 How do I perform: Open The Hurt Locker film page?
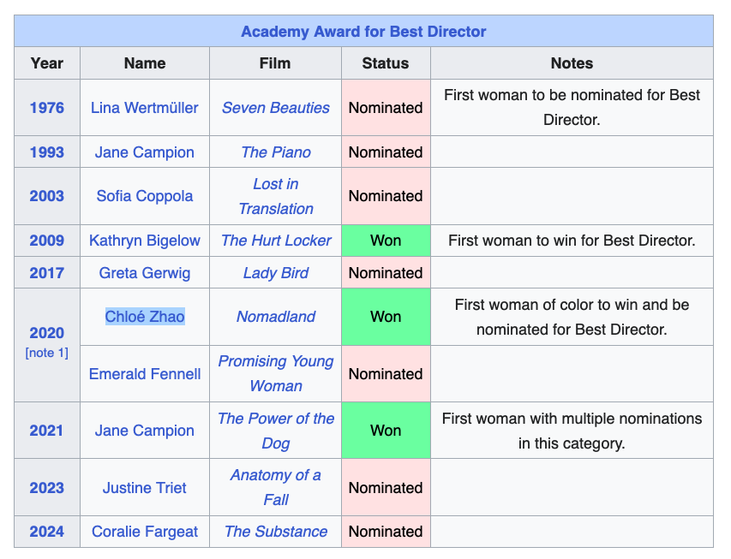coord(275,241)
